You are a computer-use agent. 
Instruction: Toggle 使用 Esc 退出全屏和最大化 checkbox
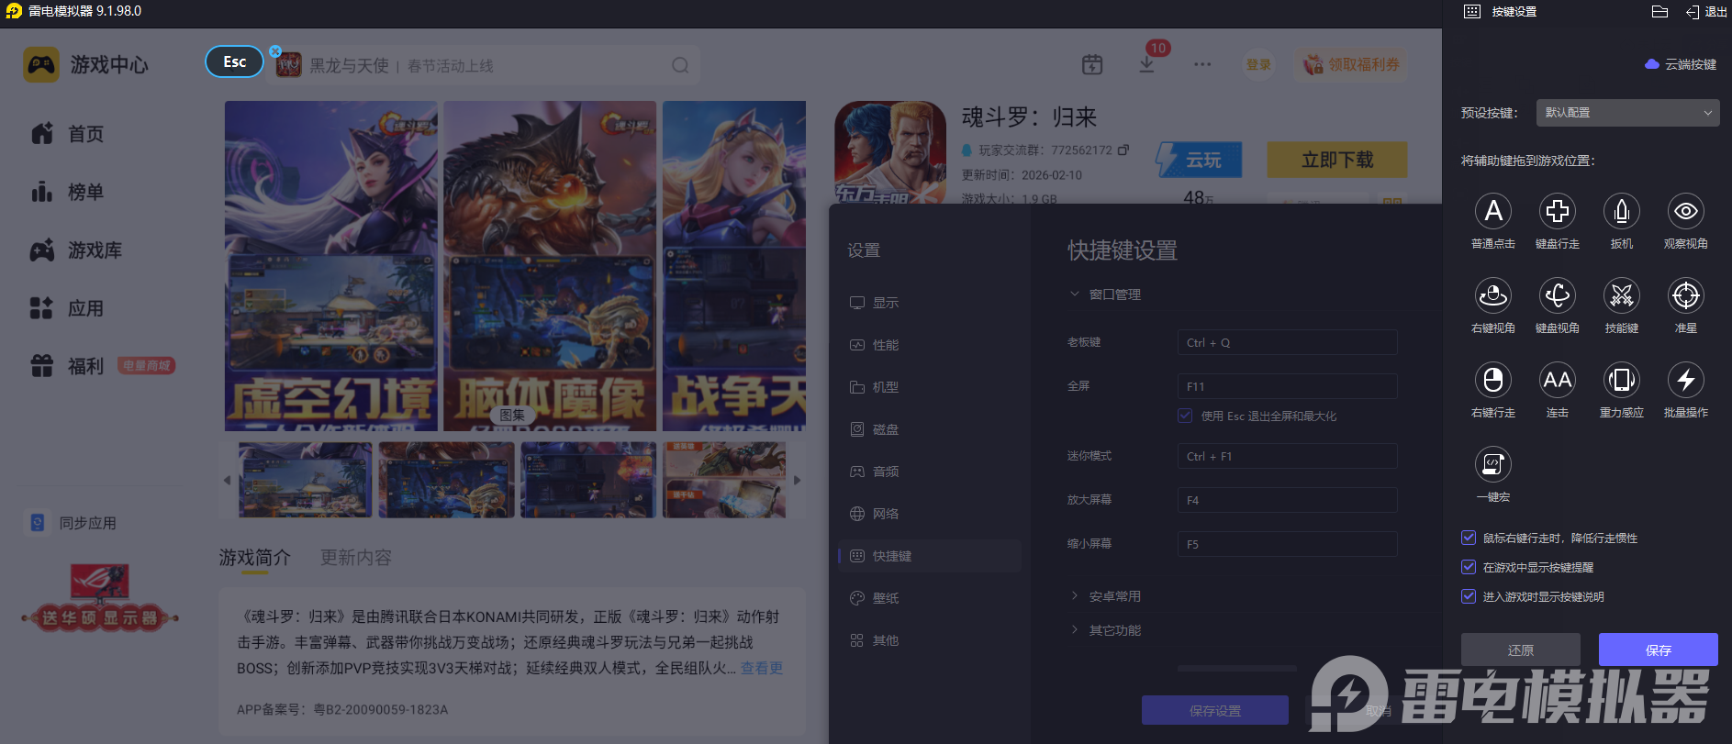(x=1185, y=416)
